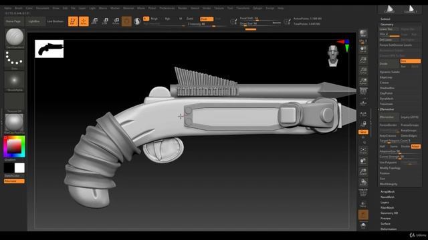Image resolution: width=428 pixels, height=240 pixels.
Task: Expand the Modify Topology section
Action: (x=390, y=168)
